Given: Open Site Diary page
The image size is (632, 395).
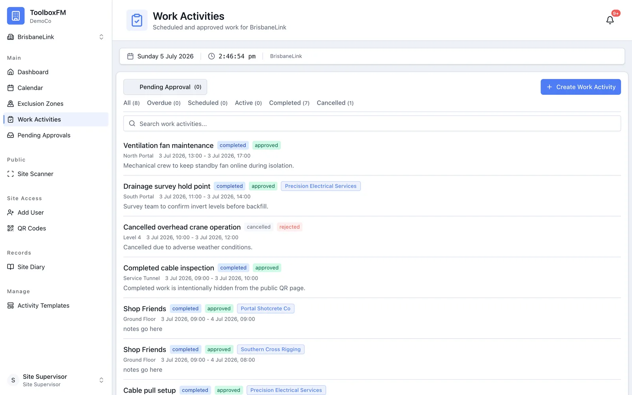Looking at the screenshot, I should [56, 267].
